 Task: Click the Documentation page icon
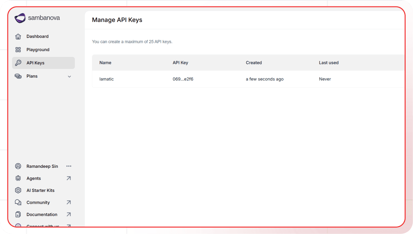(18, 214)
